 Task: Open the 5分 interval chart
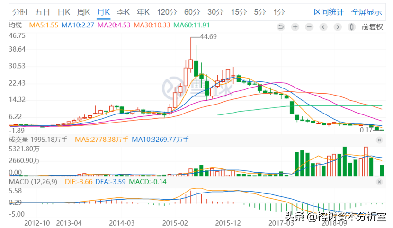point(259,12)
